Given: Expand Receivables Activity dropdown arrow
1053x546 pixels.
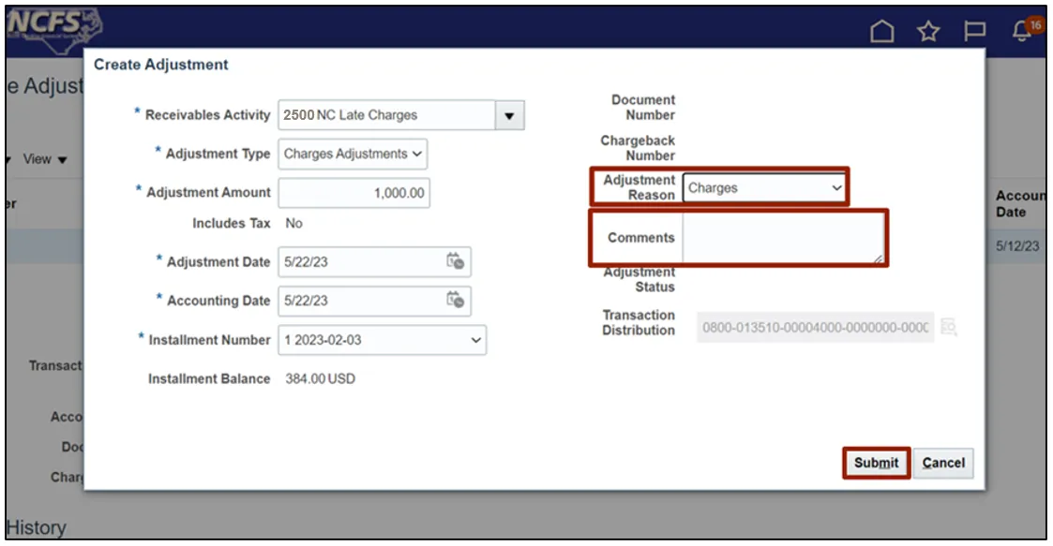Looking at the screenshot, I should click(510, 115).
